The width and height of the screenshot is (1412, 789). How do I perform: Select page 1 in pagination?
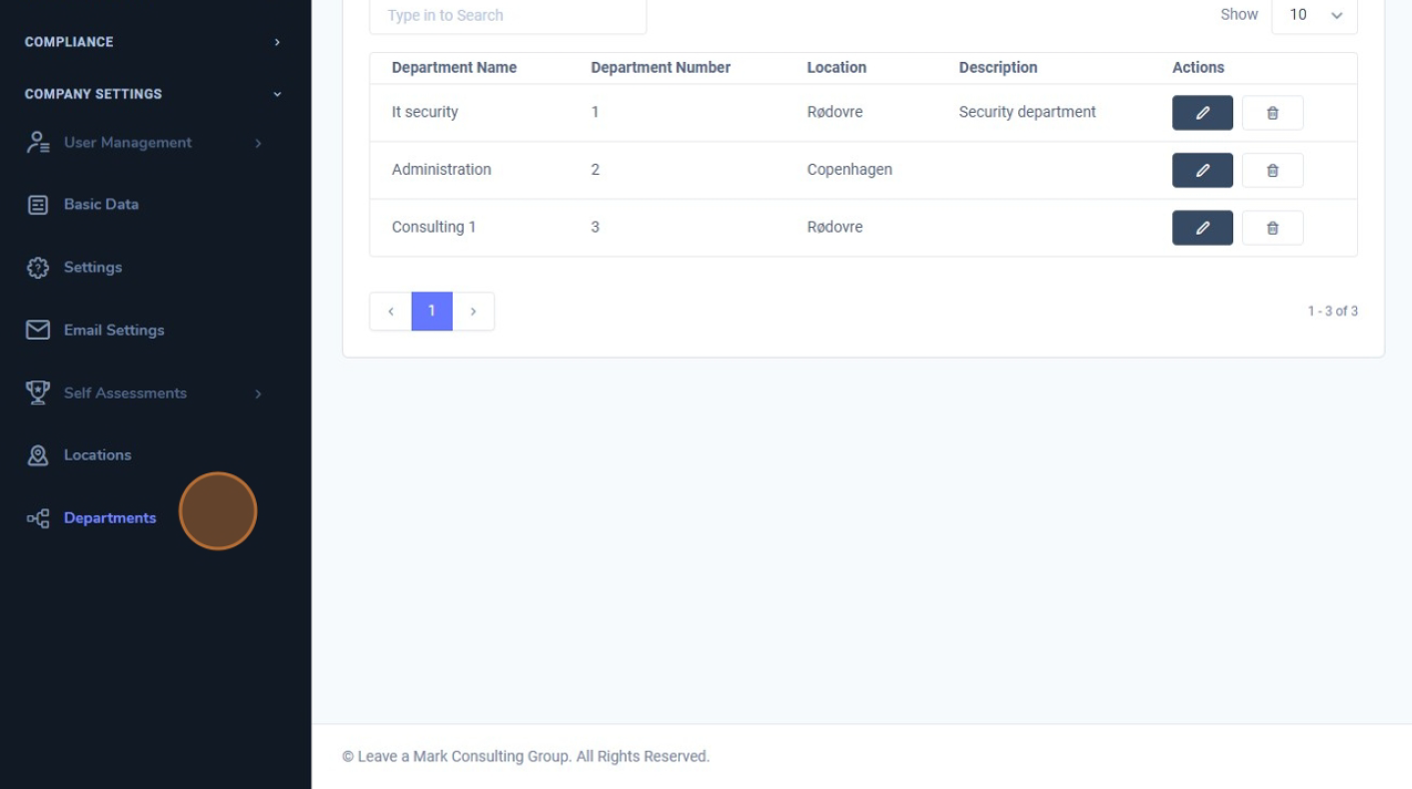pyautogui.click(x=432, y=312)
